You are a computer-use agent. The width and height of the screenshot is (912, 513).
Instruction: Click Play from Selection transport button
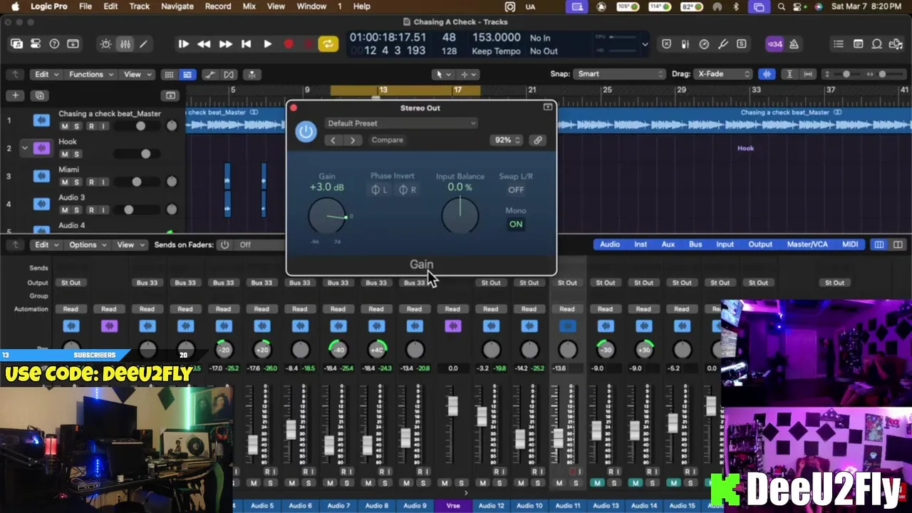click(183, 44)
